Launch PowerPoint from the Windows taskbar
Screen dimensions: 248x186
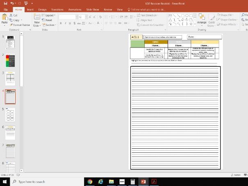tap(143, 181)
